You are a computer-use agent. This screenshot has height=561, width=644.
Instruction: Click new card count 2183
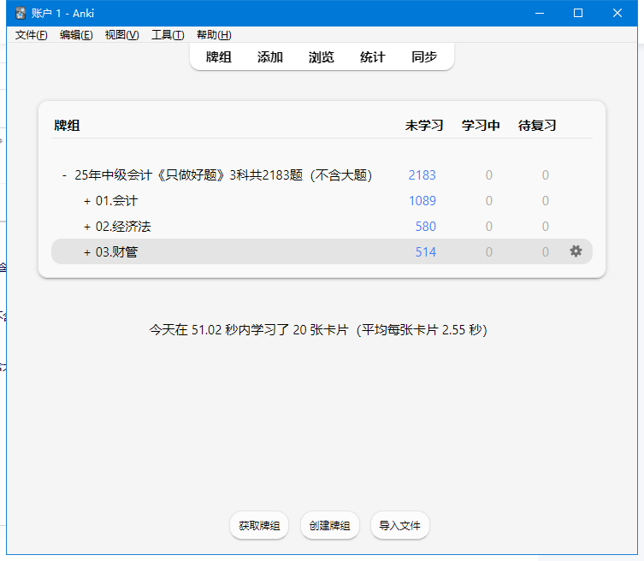coord(422,175)
